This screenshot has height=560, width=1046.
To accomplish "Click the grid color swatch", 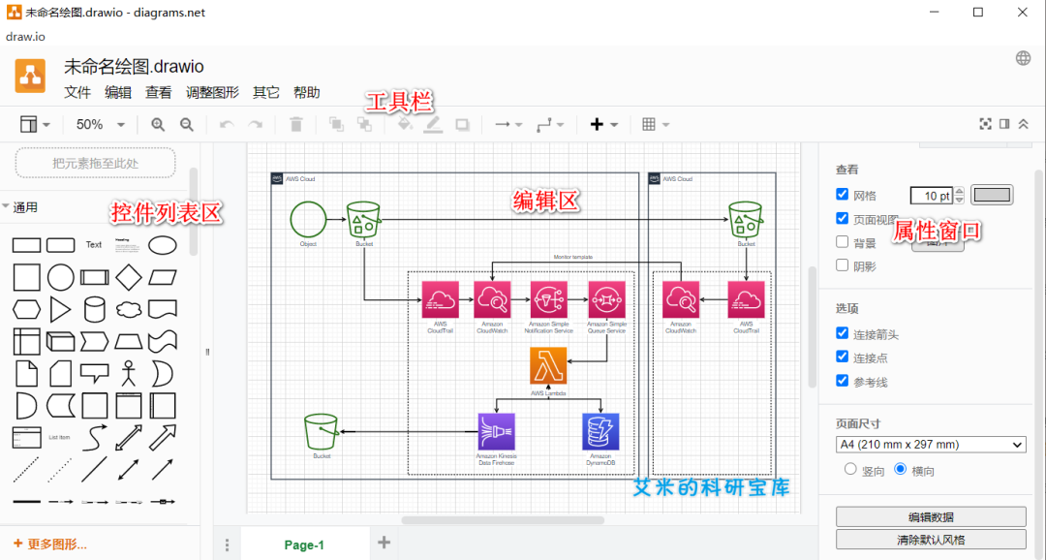I will 992,195.
